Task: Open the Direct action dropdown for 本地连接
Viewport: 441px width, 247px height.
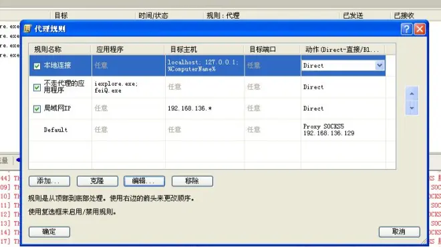Action: click(x=380, y=66)
